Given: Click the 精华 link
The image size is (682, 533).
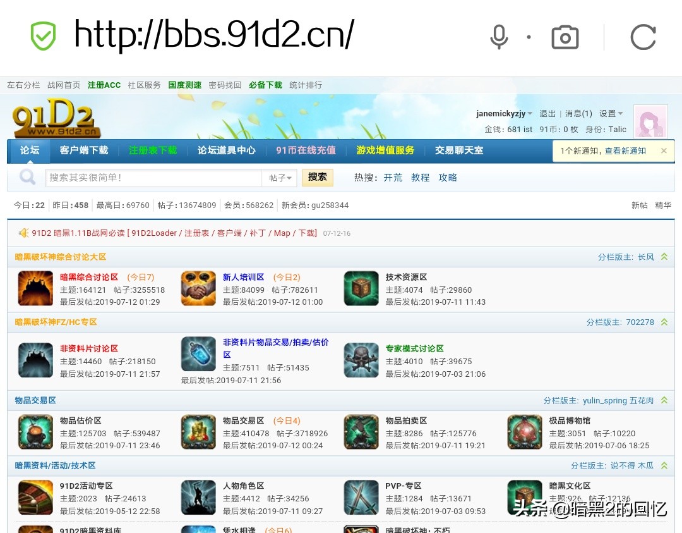Looking at the screenshot, I should point(663,205).
